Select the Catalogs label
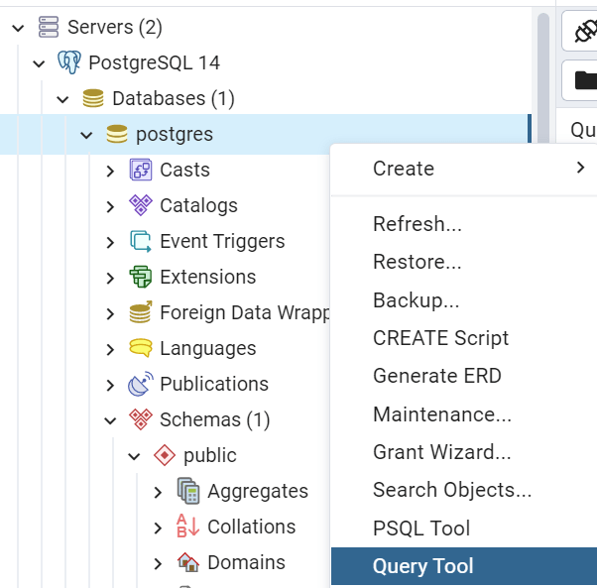This screenshot has width=597, height=588. [x=198, y=206]
